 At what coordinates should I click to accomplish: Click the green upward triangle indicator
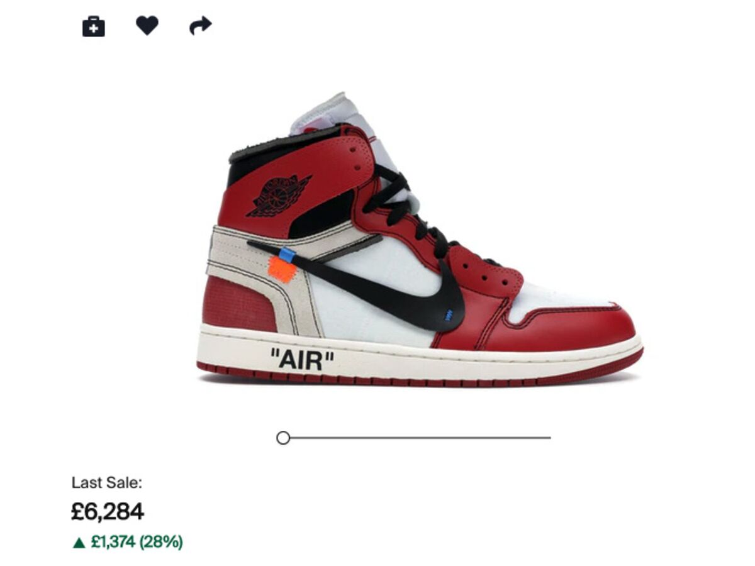point(79,542)
